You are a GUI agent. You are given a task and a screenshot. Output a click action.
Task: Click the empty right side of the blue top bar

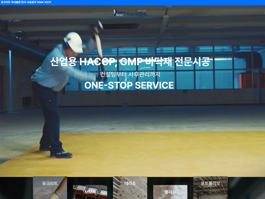pyautogui.click(x=199, y=2)
